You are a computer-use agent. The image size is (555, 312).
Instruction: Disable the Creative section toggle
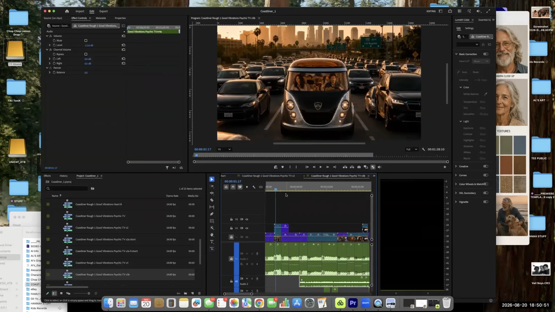coord(486,166)
